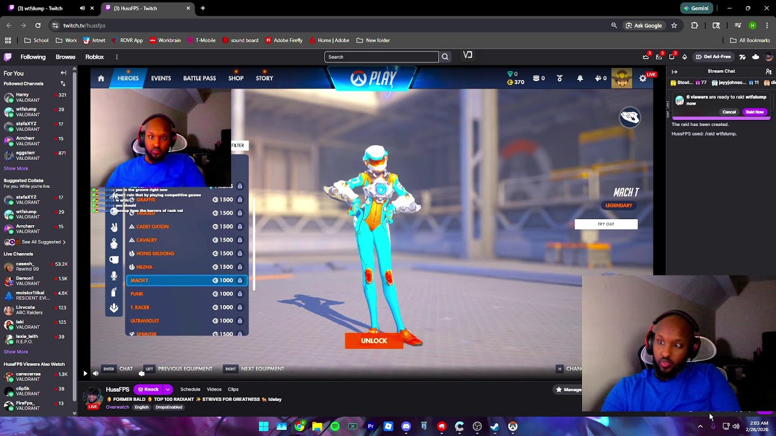Open the Windows Start menu
The height and width of the screenshot is (436, 776).
click(x=264, y=426)
